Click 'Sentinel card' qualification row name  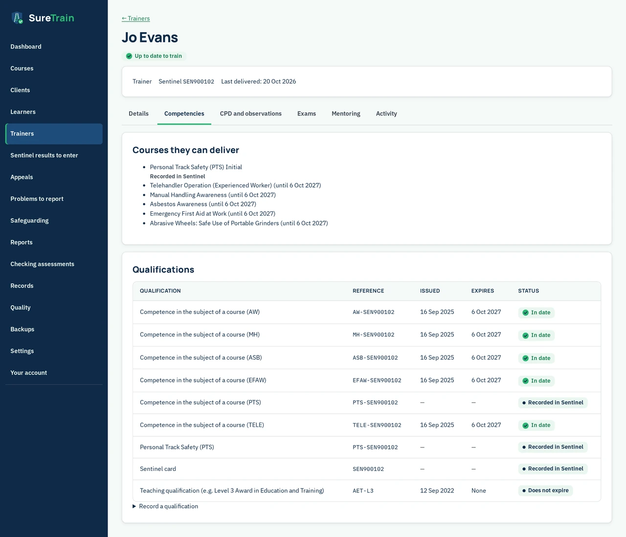point(158,469)
